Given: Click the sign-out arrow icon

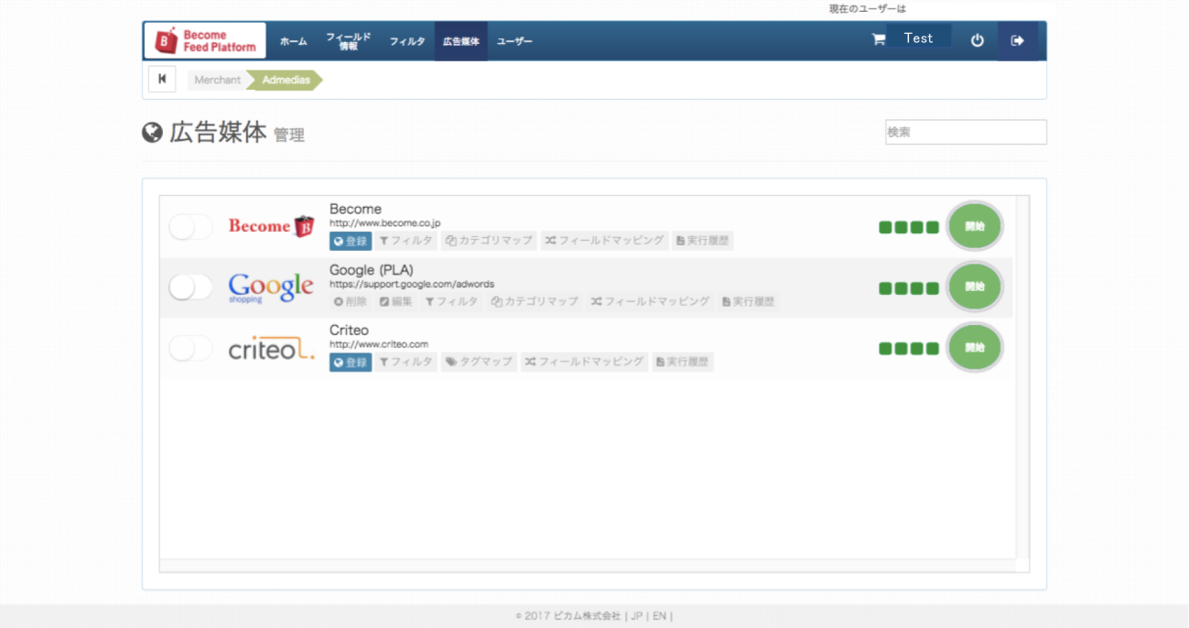Looking at the screenshot, I should coord(1017,40).
